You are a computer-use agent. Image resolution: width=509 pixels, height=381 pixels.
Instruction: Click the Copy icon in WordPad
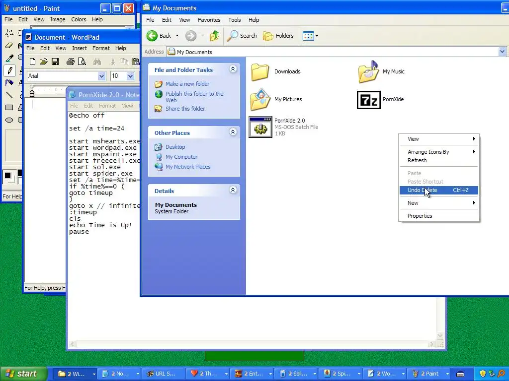124,61
